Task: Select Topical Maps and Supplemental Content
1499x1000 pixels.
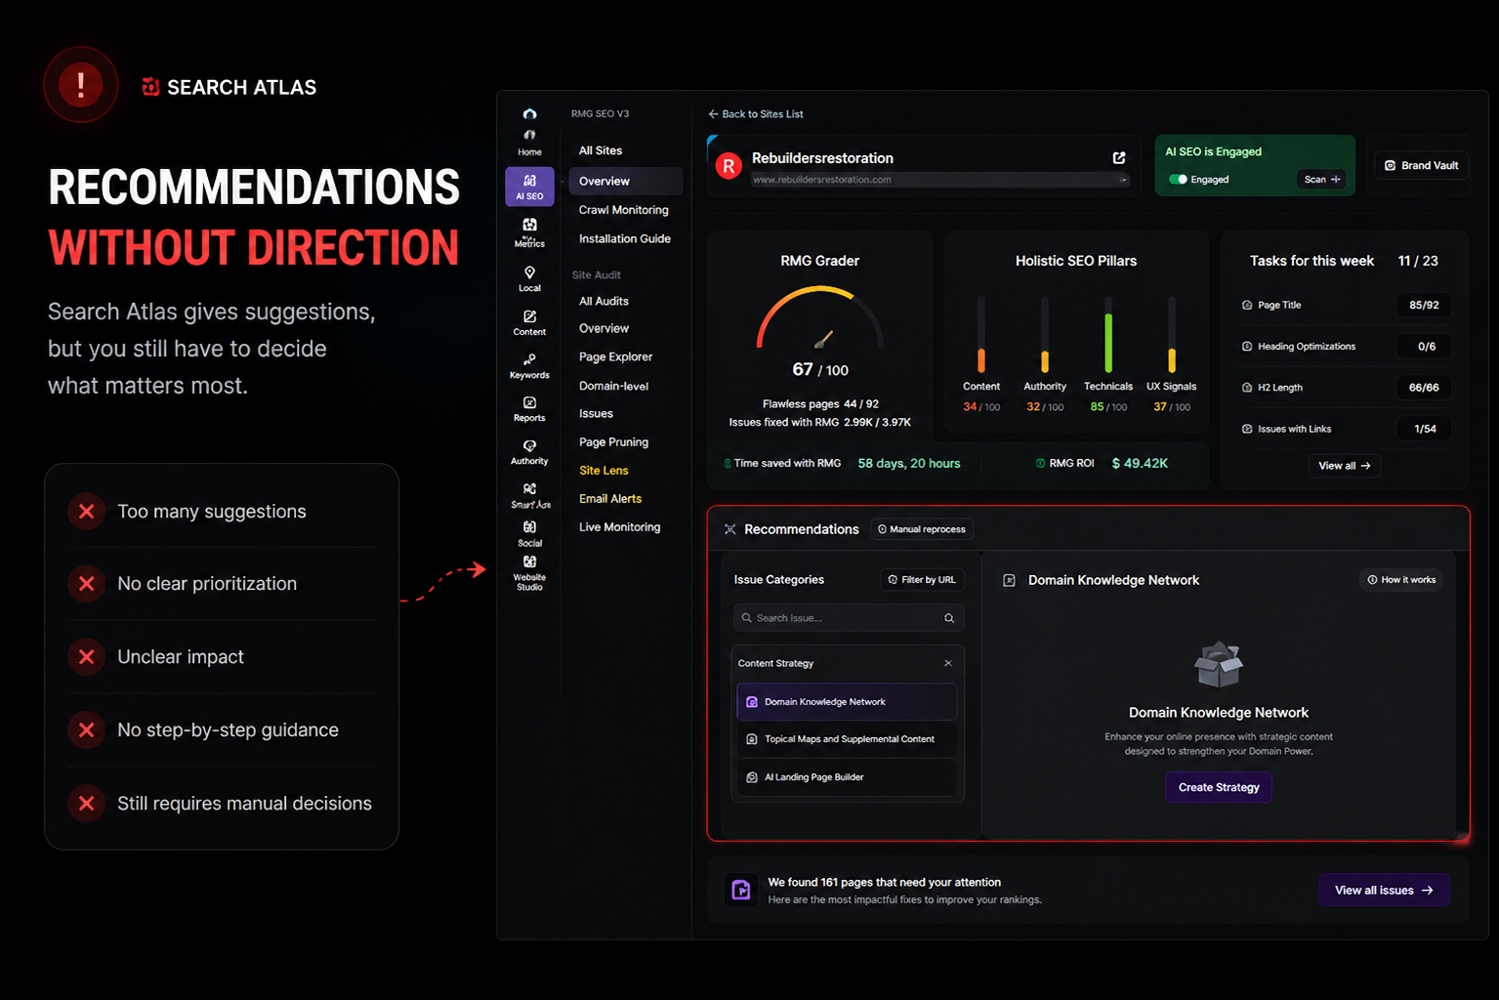Action: [x=847, y=739]
